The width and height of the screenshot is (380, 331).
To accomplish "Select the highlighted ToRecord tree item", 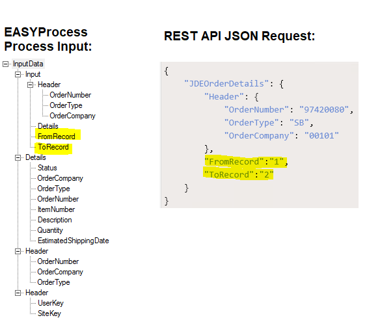I will 53,147.
